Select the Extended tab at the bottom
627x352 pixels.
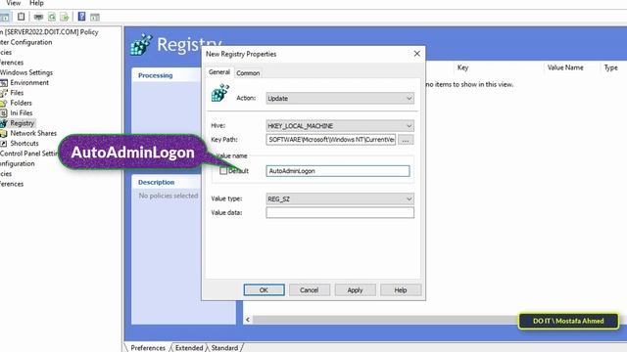[x=189, y=348]
